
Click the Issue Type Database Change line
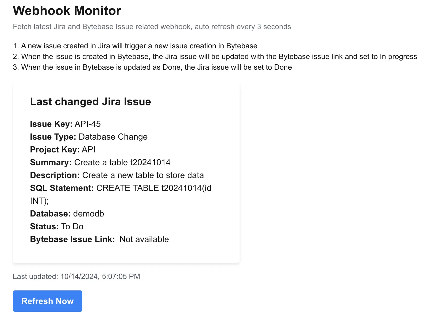click(x=89, y=137)
